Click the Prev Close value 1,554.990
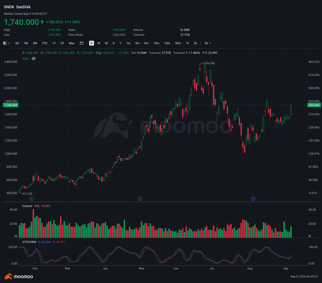Image resolution: width=322 pixels, height=283 pixels. pos(119,35)
